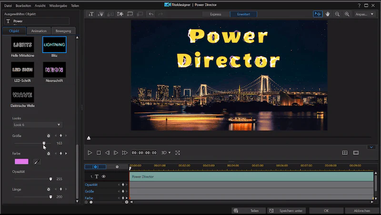
Task: Select the Objekt tab
Action: 14,31
